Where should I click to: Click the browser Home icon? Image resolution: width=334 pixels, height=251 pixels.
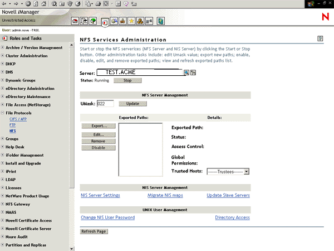pyautogui.click(x=43, y=4)
